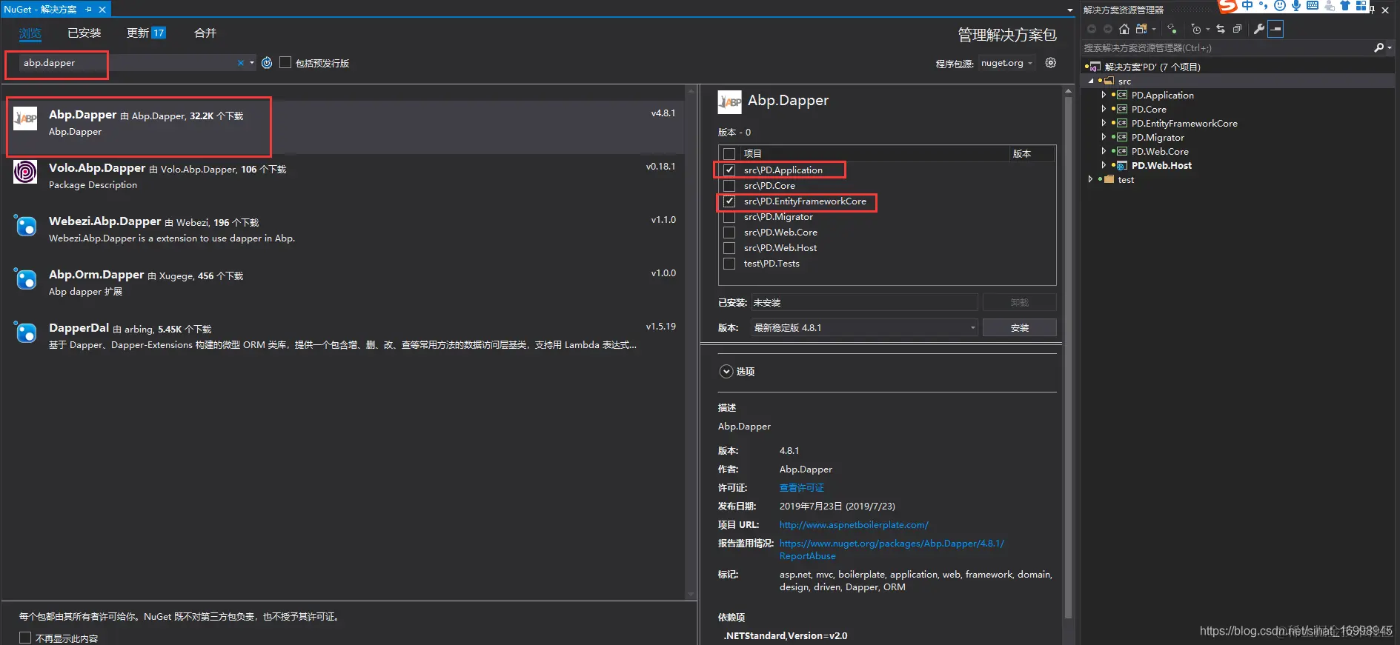Uncheck the src\PD.EntityFrameworkCore checkbox

coord(729,201)
